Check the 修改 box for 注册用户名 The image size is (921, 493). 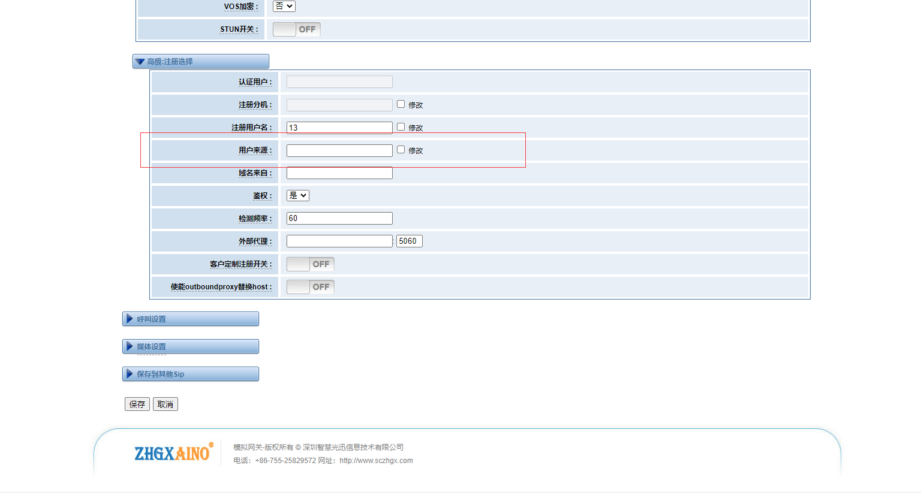(401, 127)
